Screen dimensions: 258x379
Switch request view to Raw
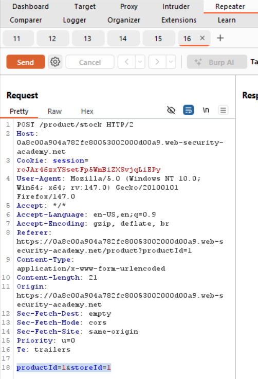click(54, 111)
